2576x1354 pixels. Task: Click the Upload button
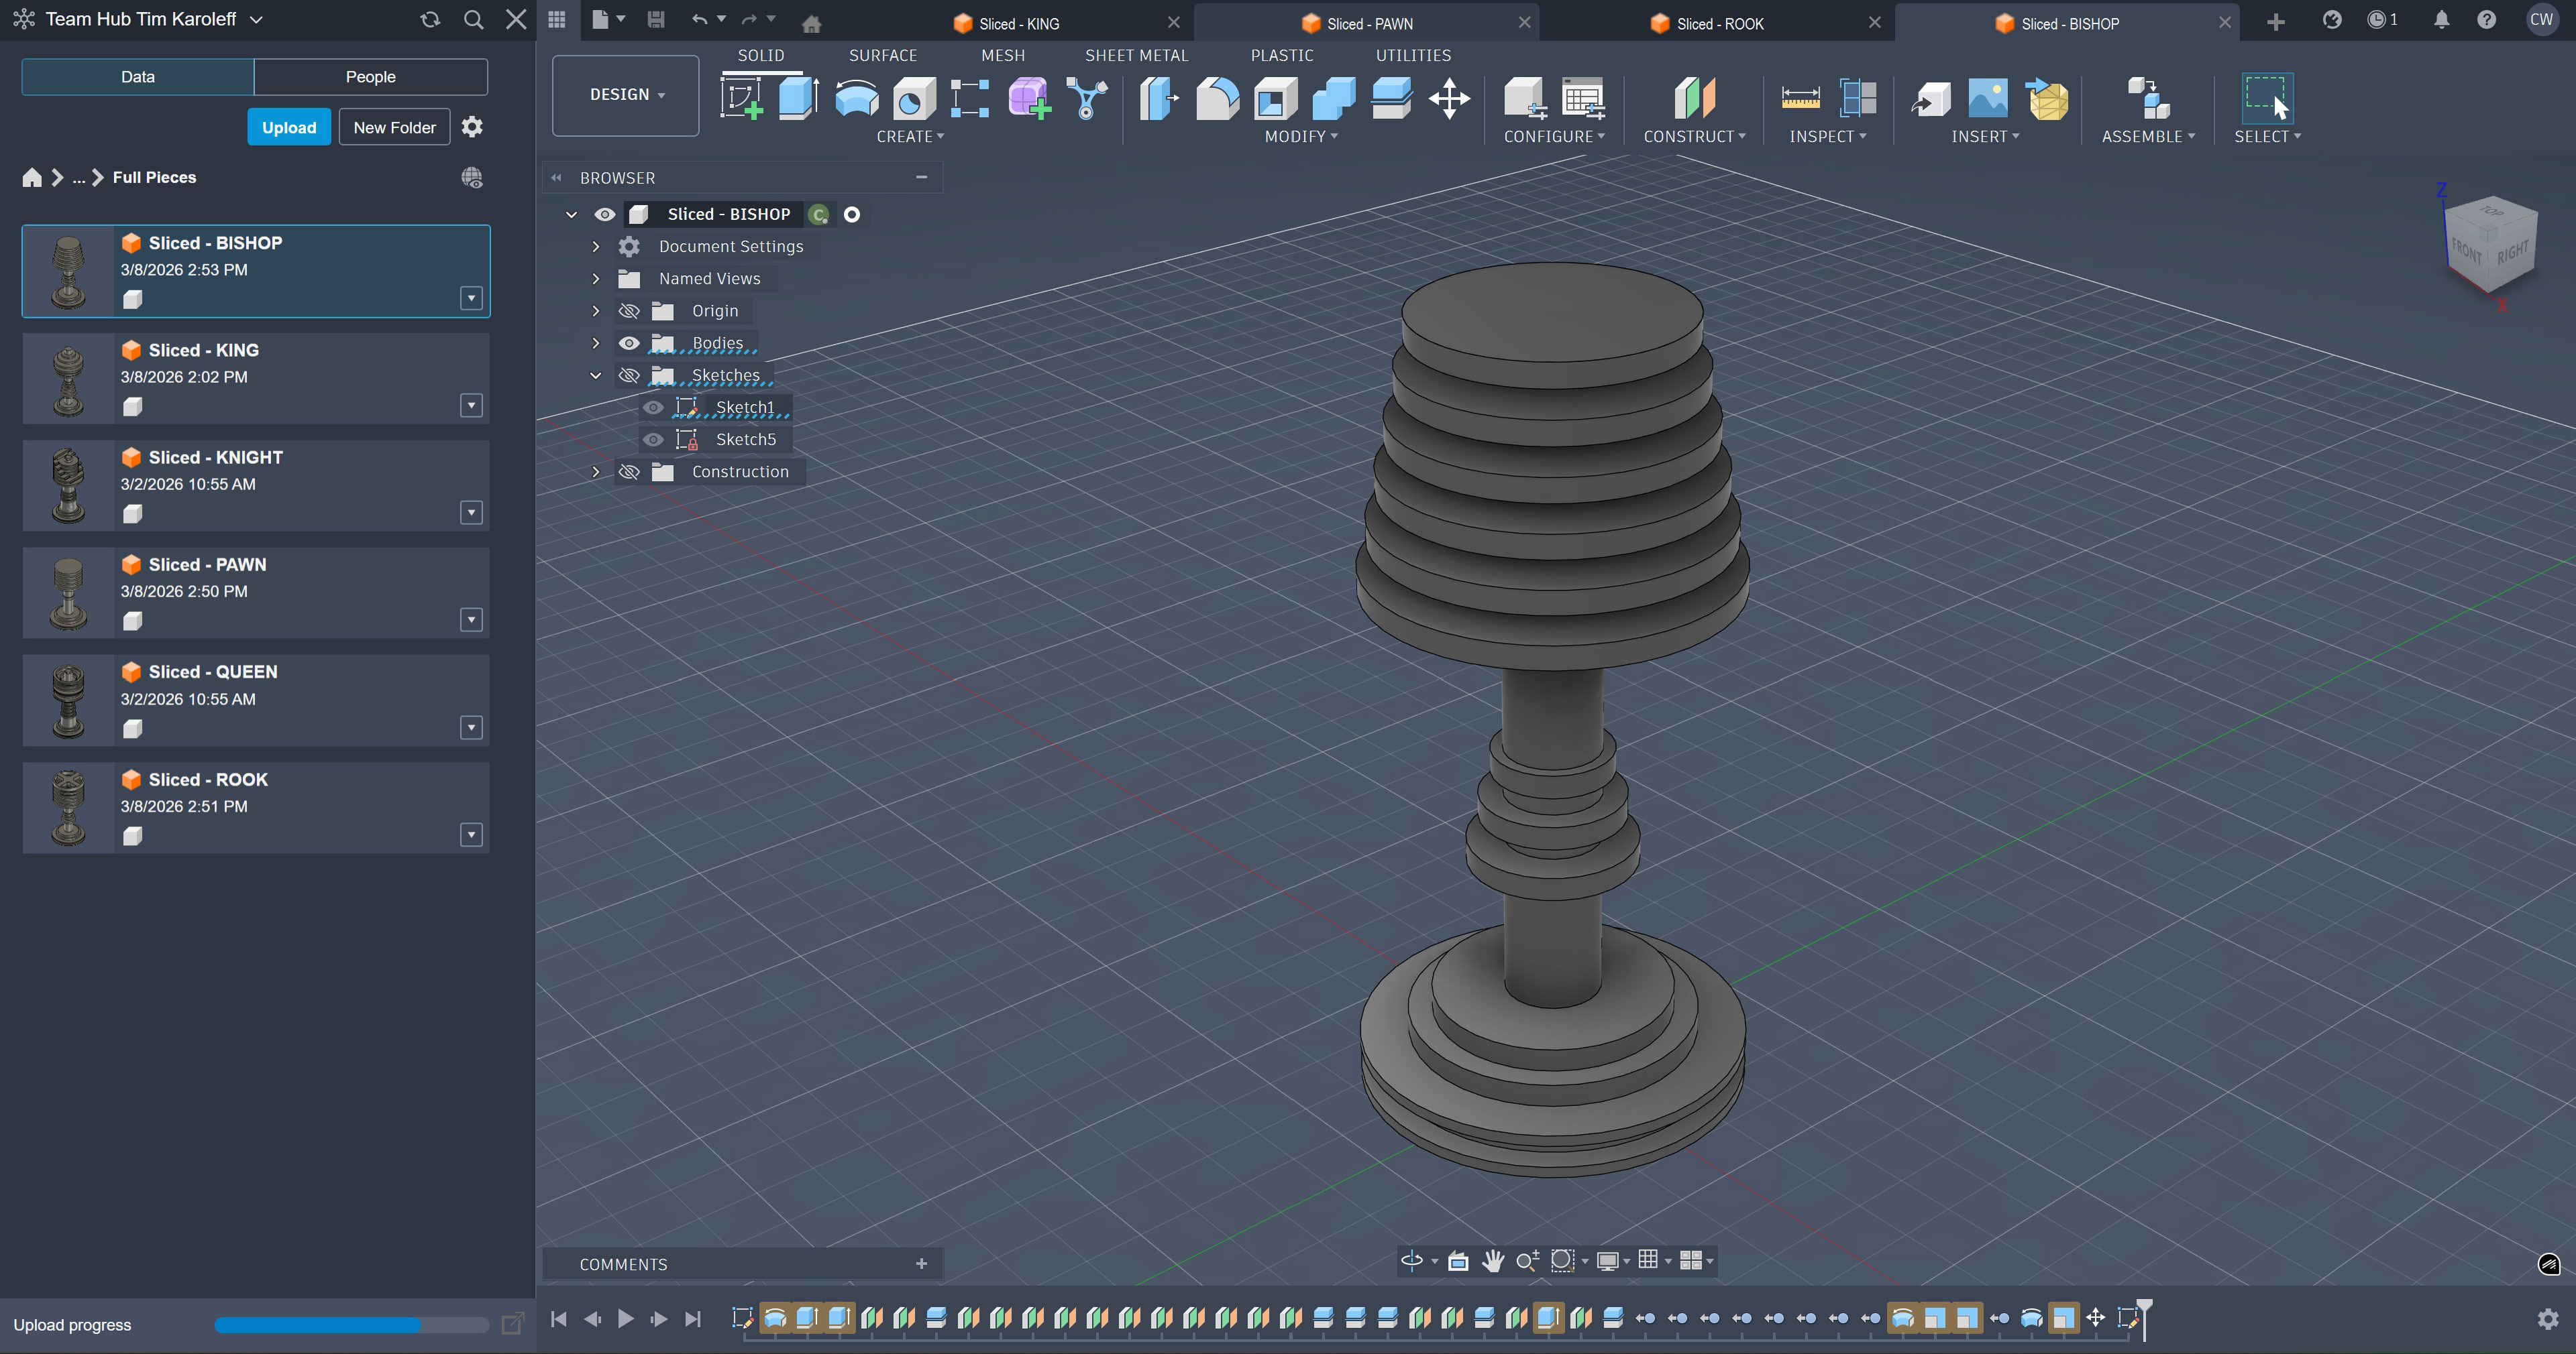[x=289, y=128]
